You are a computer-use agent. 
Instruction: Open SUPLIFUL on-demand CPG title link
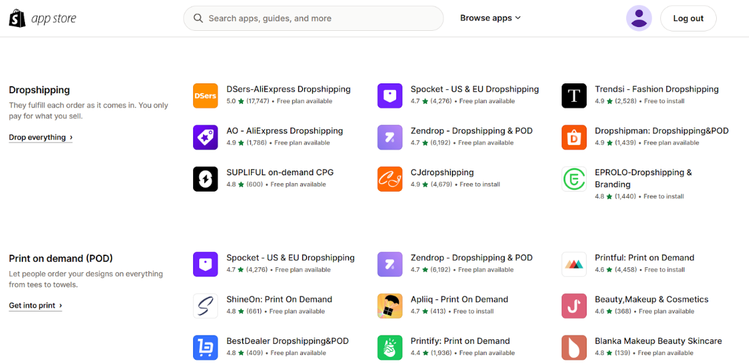280,172
